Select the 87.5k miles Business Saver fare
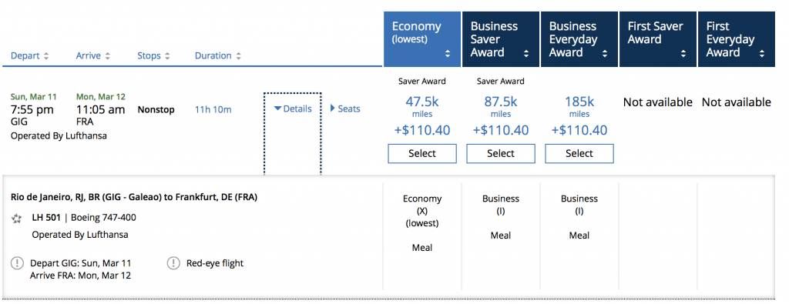This screenshot has width=789, height=304. pos(501,154)
